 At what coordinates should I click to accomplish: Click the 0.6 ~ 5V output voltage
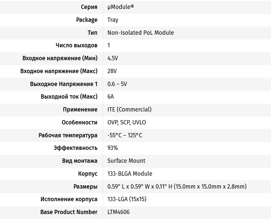[x=117, y=84]
